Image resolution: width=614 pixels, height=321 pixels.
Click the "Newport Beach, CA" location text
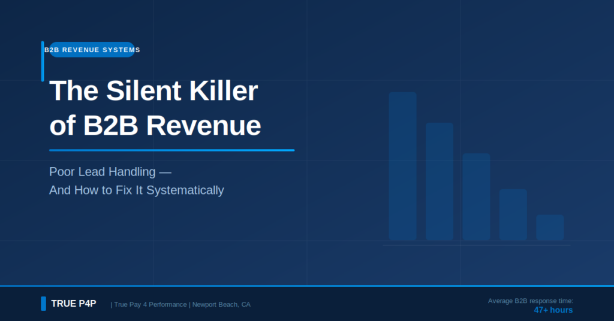[x=221, y=305]
